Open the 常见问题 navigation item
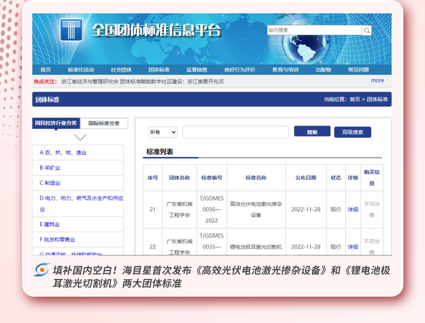This screenshot has width=425, height=323. 358,70
